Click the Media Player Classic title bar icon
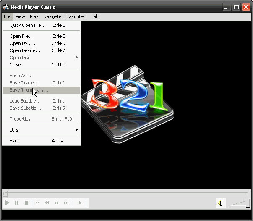The height and width of the screenshot is (221, 253). point(6,7)
